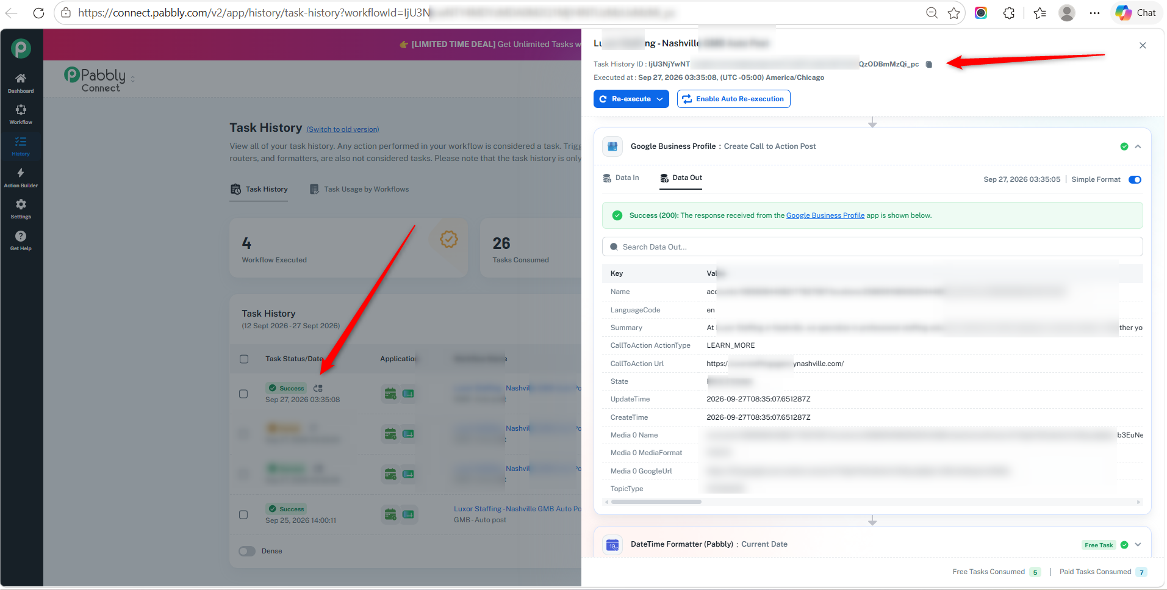
Task: Click the CallToAction ActionType key
Action: [650, 345]
